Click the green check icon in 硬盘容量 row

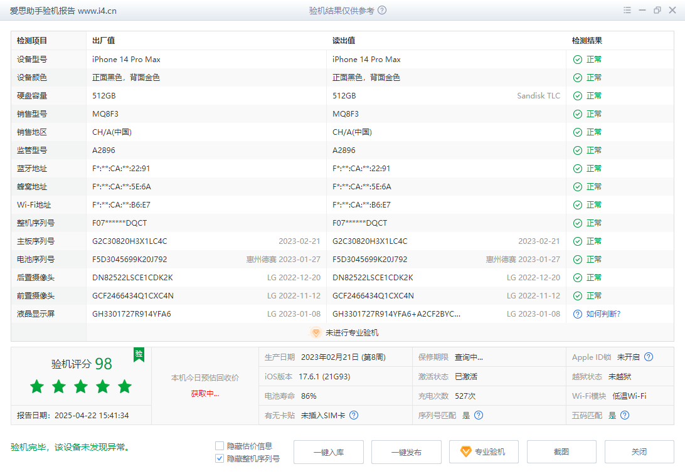pyautogui.click(x=578, y=95)
